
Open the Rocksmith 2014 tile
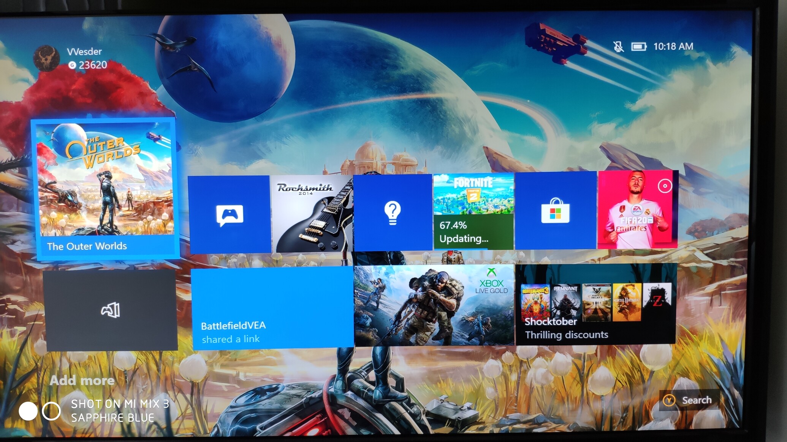click(x=312, y=214)
